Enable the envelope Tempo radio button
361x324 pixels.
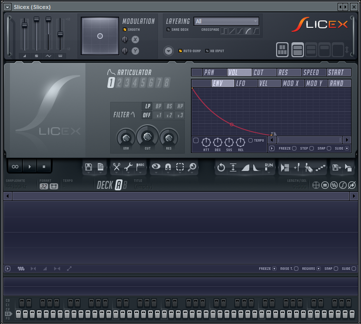pyautogui.click(x=251, y=141)
